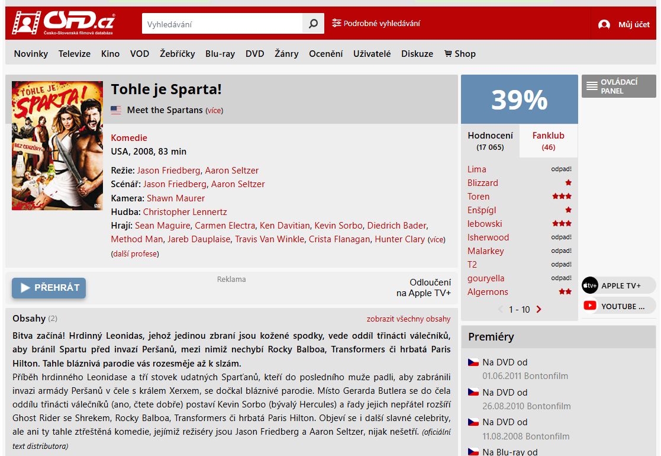
Task: Open user Lima's profile
Action: pyautogui.click(x=477, y=169)
